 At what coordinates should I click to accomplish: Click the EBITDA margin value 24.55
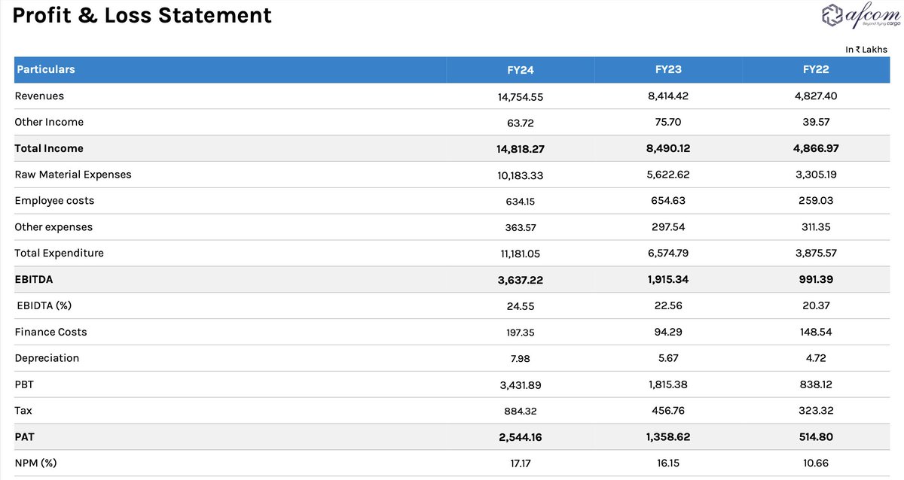point(521,306)
